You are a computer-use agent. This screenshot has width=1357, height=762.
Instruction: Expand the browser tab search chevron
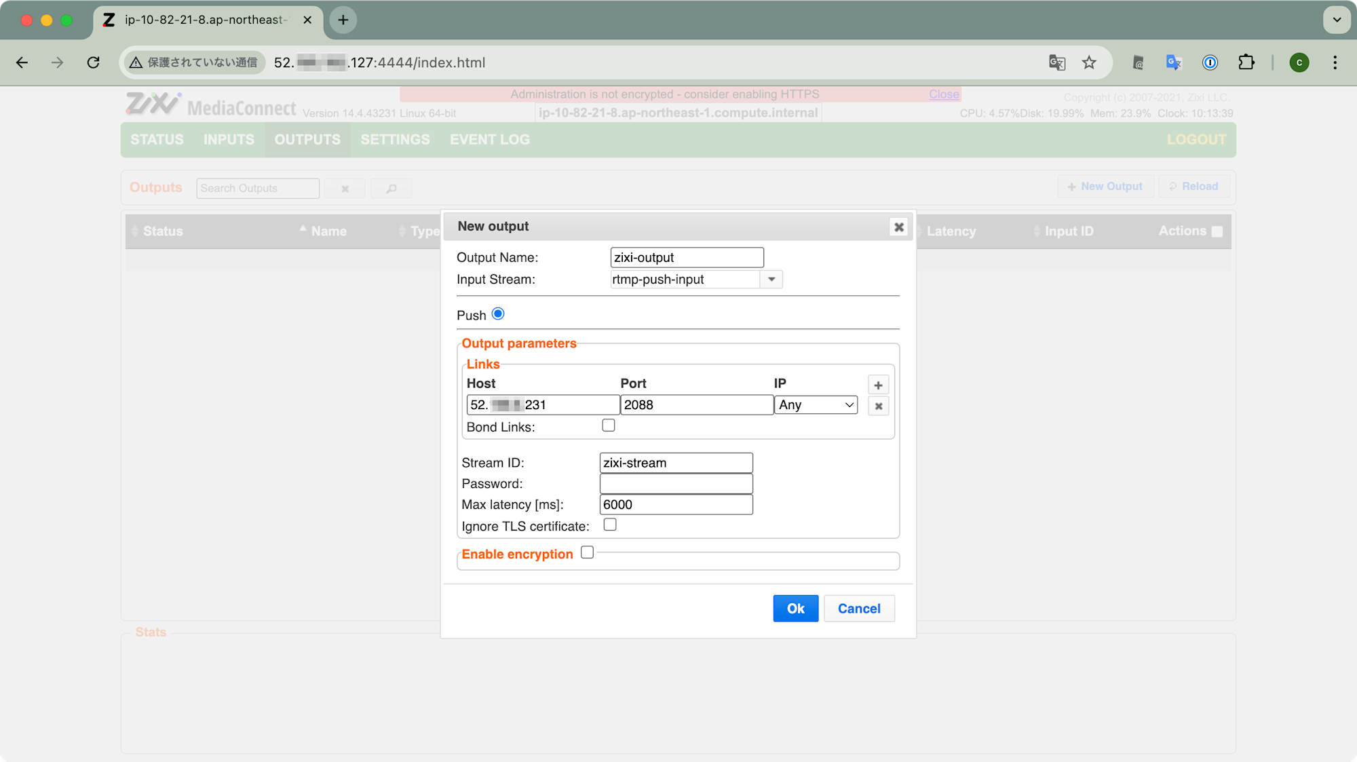1337,20
